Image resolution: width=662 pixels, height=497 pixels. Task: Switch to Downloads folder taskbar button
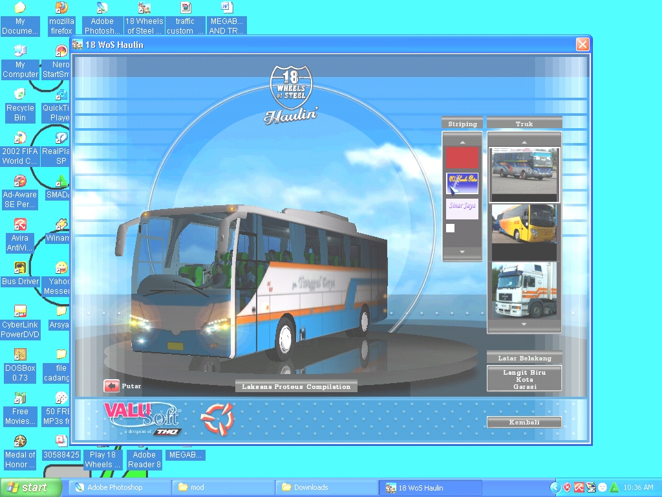coord(326,487)
